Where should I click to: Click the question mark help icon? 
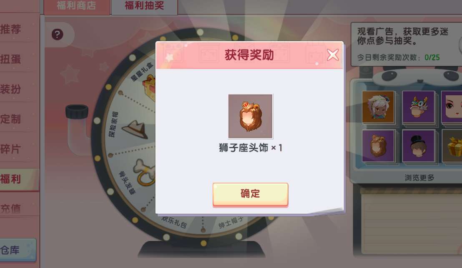(x=58, y=35)
